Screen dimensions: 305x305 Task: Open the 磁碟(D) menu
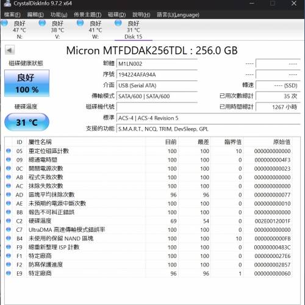point(117,15)
